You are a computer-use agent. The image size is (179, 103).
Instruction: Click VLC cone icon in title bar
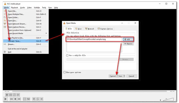(x=5, y=4)
